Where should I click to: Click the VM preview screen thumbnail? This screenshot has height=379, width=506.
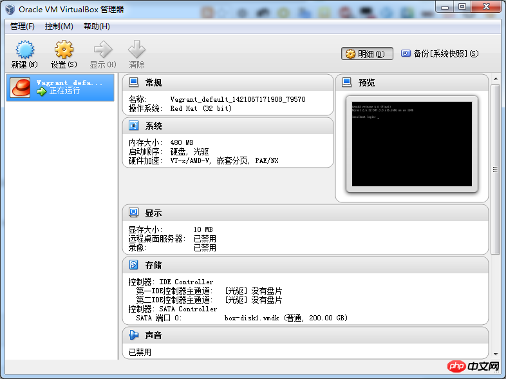point(411,142)
